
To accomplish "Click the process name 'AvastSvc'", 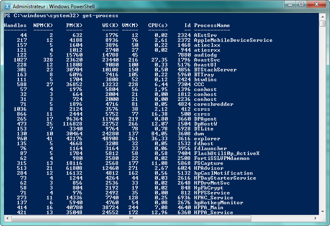I will tap(207, 60).
